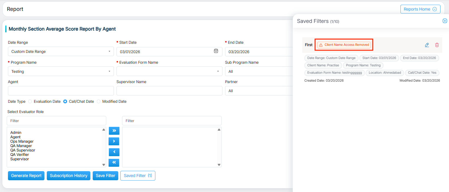Move all roles left with double arrow
The width and height of the screenshot is (449, 192).
tap(114, 163)
